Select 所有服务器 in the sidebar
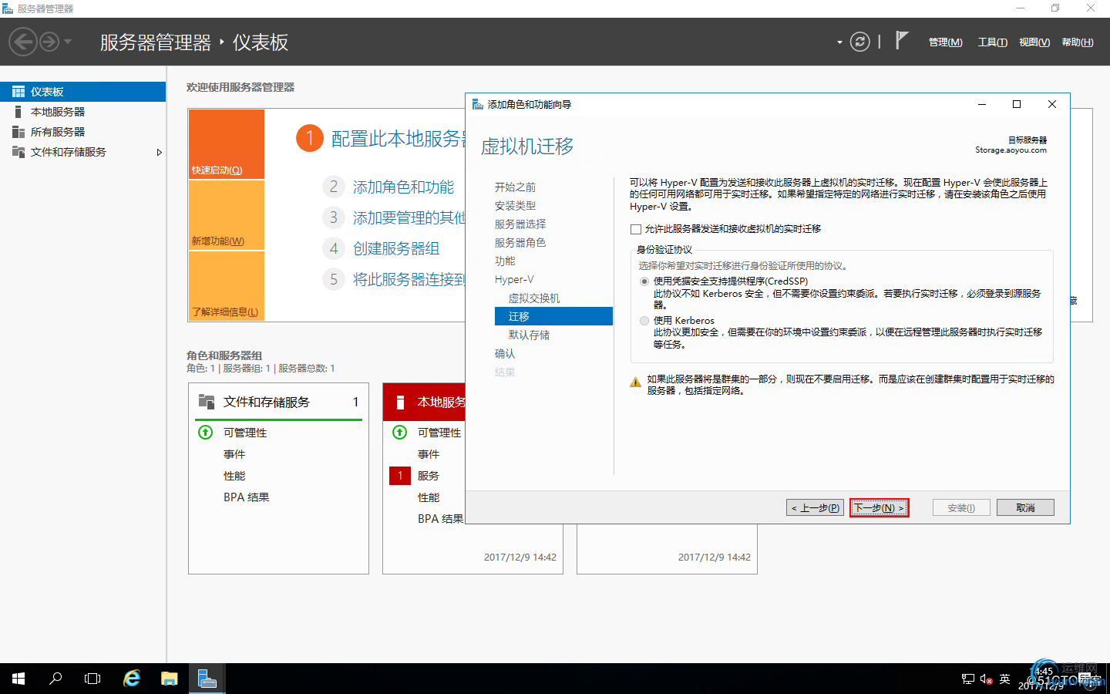 [82, 132]
